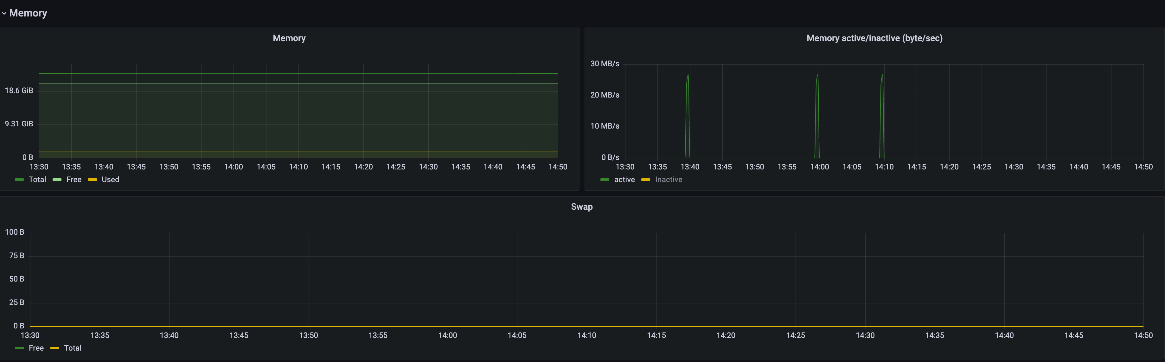Click the 14:00 label on Memory axis

coord(234,167)
